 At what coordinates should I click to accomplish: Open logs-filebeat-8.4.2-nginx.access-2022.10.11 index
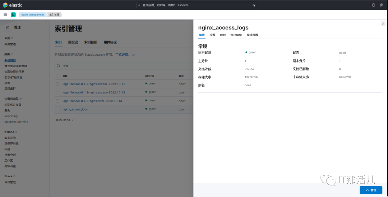point(93,84)
